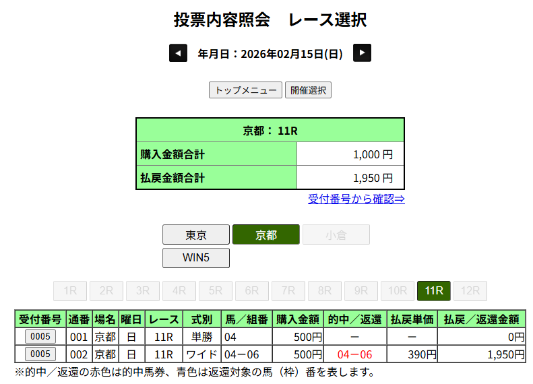Viewport: 533px width, 384px height.
Task: Select race 3R button
Action: click(x=143, y=291)
